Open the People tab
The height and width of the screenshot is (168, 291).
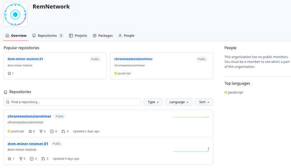(x=126, y=35)
